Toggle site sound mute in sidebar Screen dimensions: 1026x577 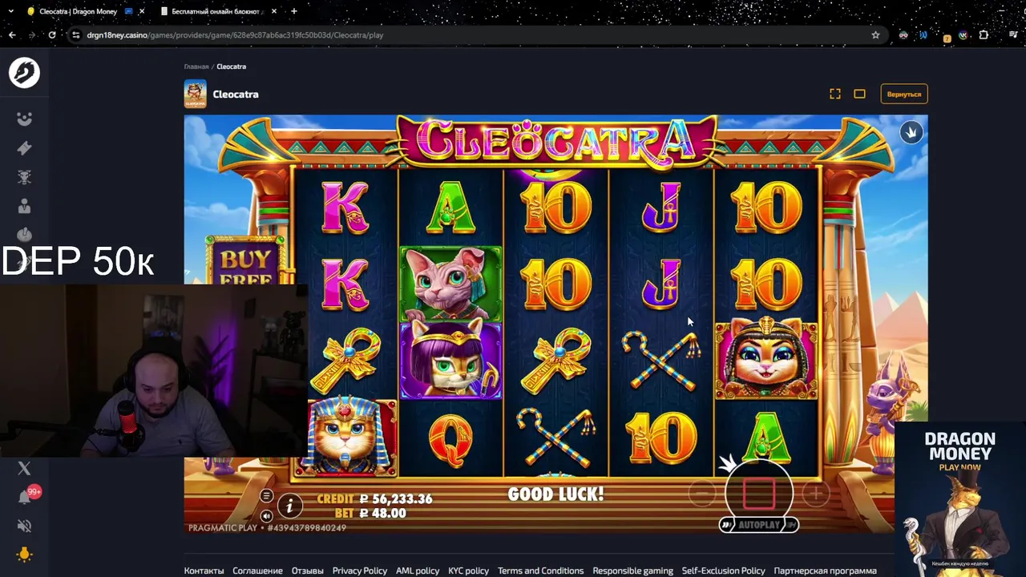click(24, 526)
